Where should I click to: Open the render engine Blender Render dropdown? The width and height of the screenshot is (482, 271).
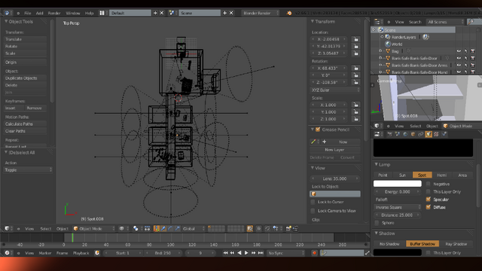click(x=261, y=13)
